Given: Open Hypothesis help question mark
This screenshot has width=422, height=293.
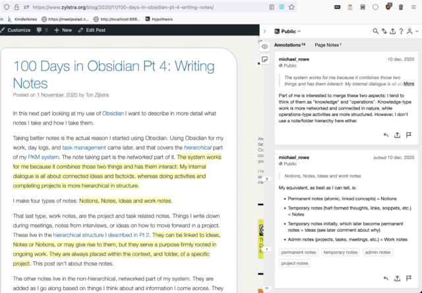Looking at the screenshot, I should (401, 31).
